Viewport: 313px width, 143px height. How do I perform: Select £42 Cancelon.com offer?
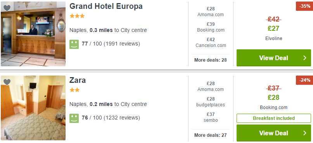tap(211, 42)
